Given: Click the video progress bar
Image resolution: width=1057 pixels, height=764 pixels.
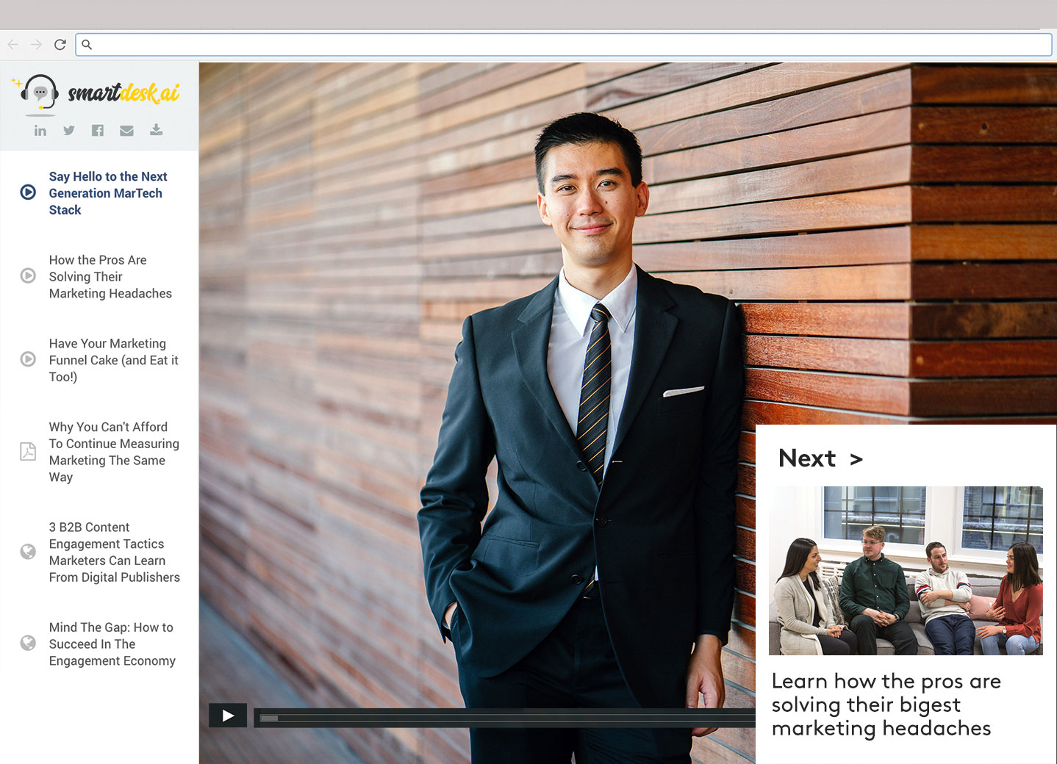Looking at the screenshot, I should coord(504,718).
